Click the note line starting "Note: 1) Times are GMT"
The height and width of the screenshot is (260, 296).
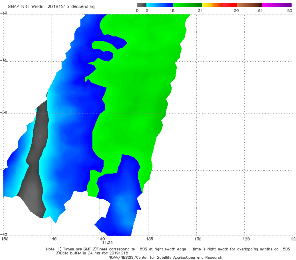point(168,249)
